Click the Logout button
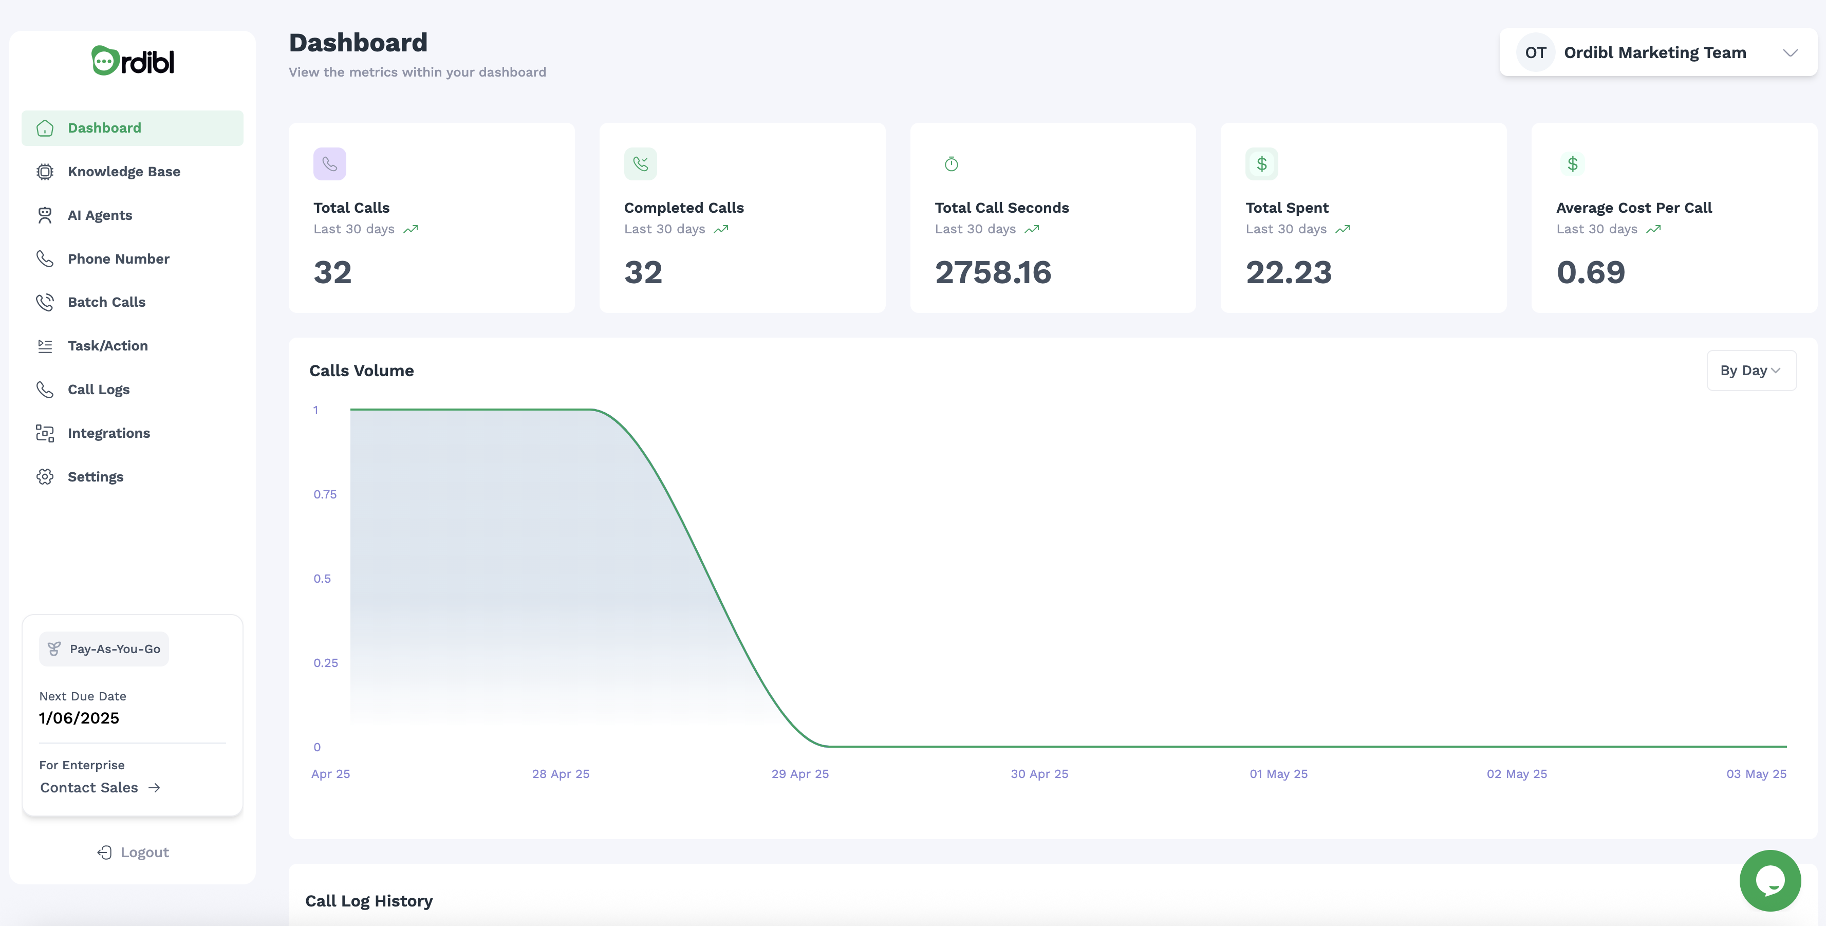Viewport: 1826px width, 926px height. click(x=133, y=853)
